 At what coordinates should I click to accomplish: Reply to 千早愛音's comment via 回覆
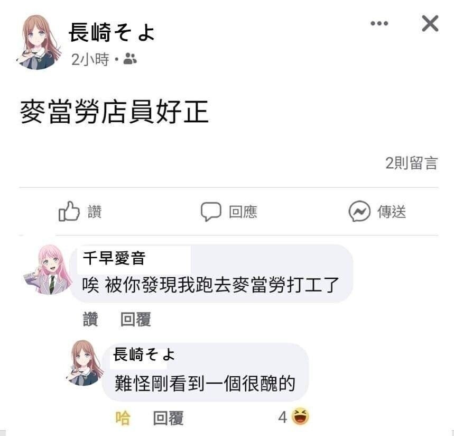click(135, 319)
